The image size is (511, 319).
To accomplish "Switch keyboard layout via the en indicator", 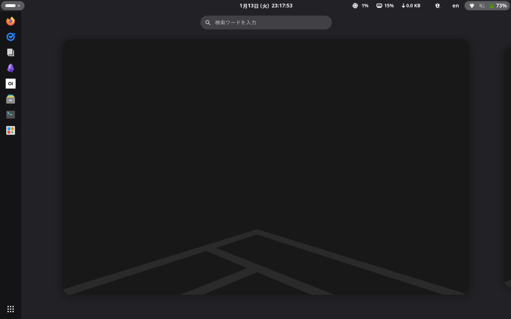I will (455, 5).
